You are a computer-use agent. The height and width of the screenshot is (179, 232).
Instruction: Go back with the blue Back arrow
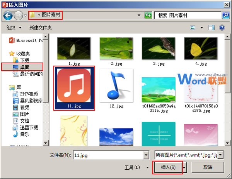pos(8,16)
